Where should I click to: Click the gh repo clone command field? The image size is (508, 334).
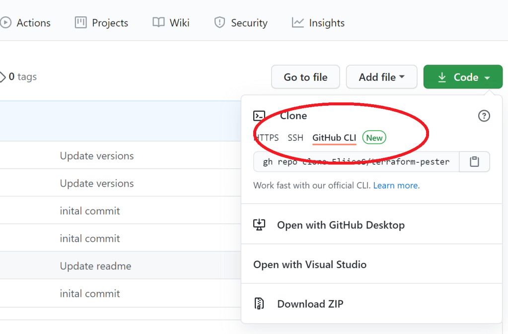[356, 162]
